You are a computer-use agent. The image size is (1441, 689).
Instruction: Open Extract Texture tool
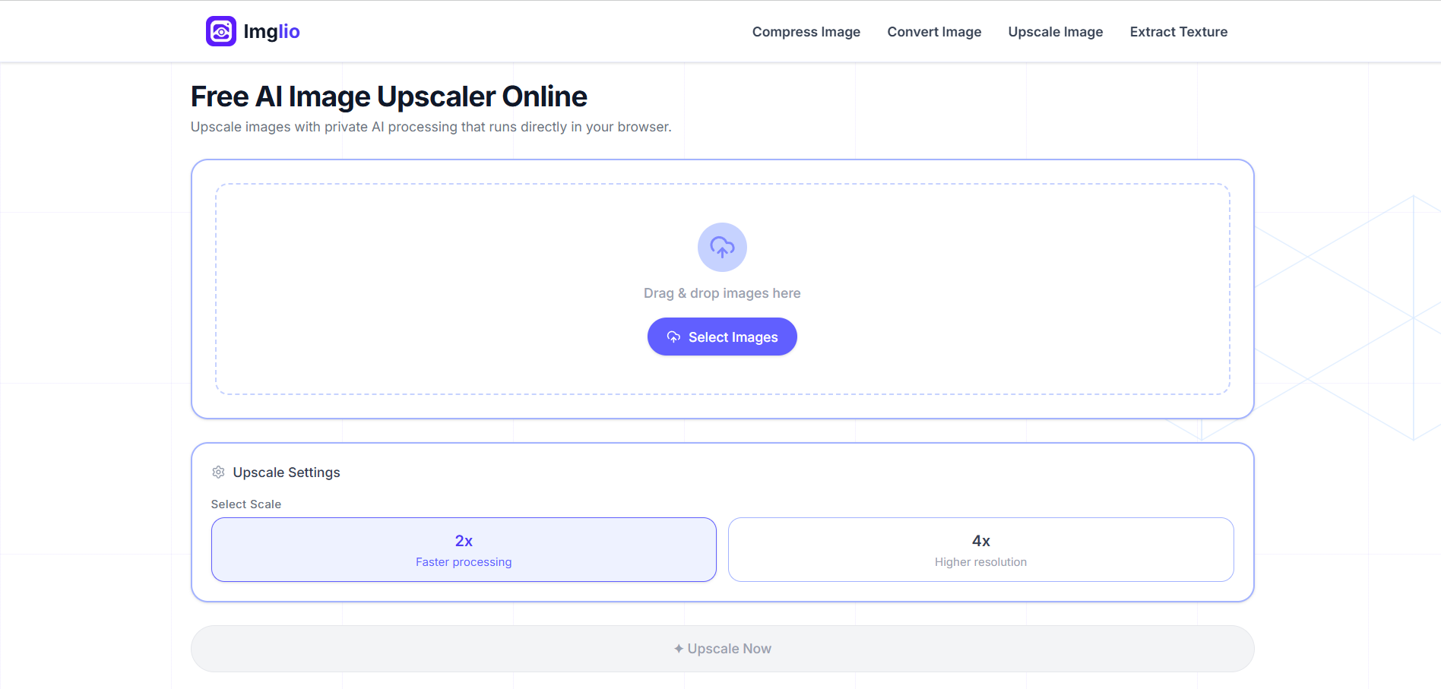[x=1179, y=32]
